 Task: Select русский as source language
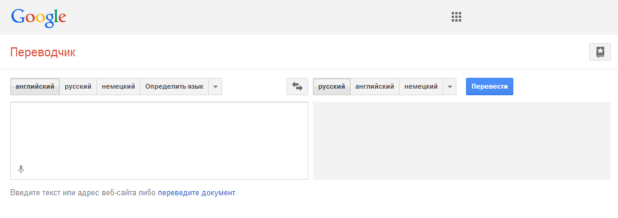pos(78,87)
